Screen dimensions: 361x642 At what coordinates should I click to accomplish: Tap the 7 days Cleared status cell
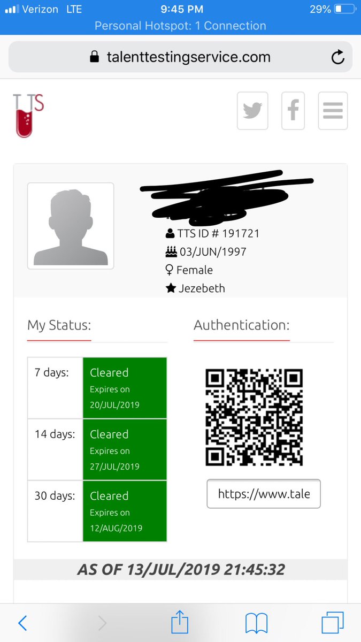(x=125, y=388)
